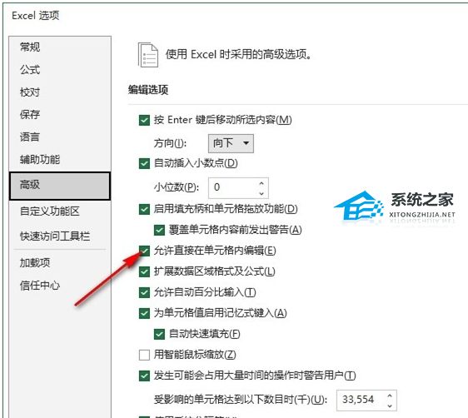Toggle 自动快速填充 checkbox
Viewport: 468px width, 418px height.
(159, 334)
